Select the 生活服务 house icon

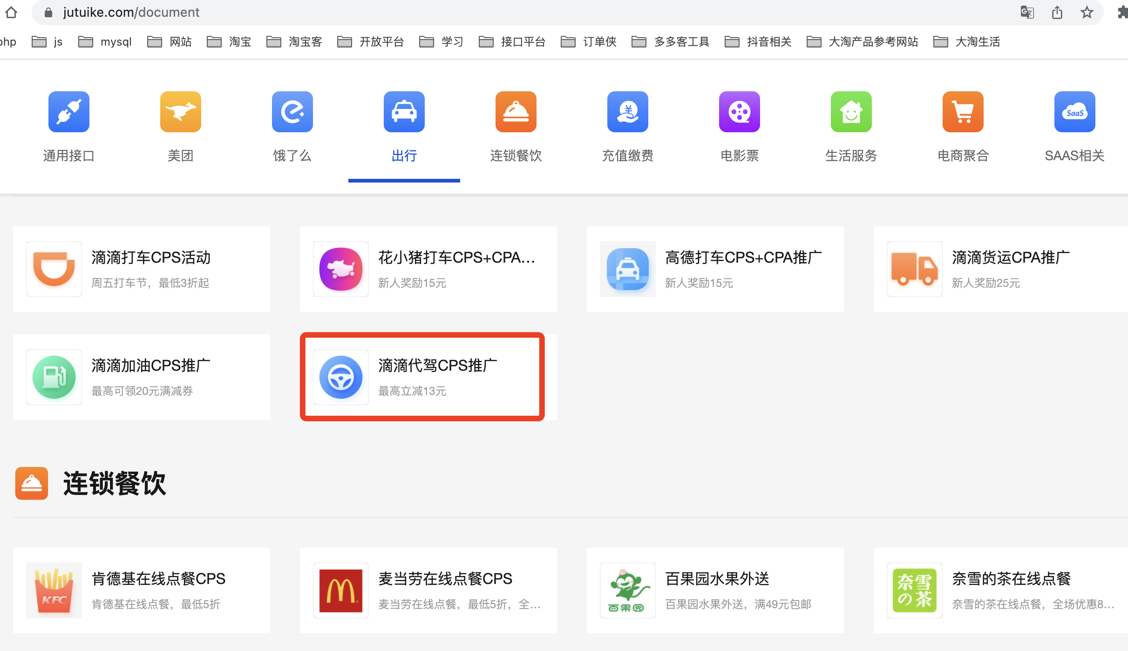851,112
